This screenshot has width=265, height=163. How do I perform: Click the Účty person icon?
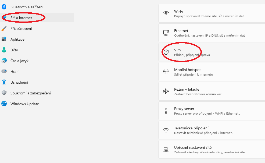point(4,50)
